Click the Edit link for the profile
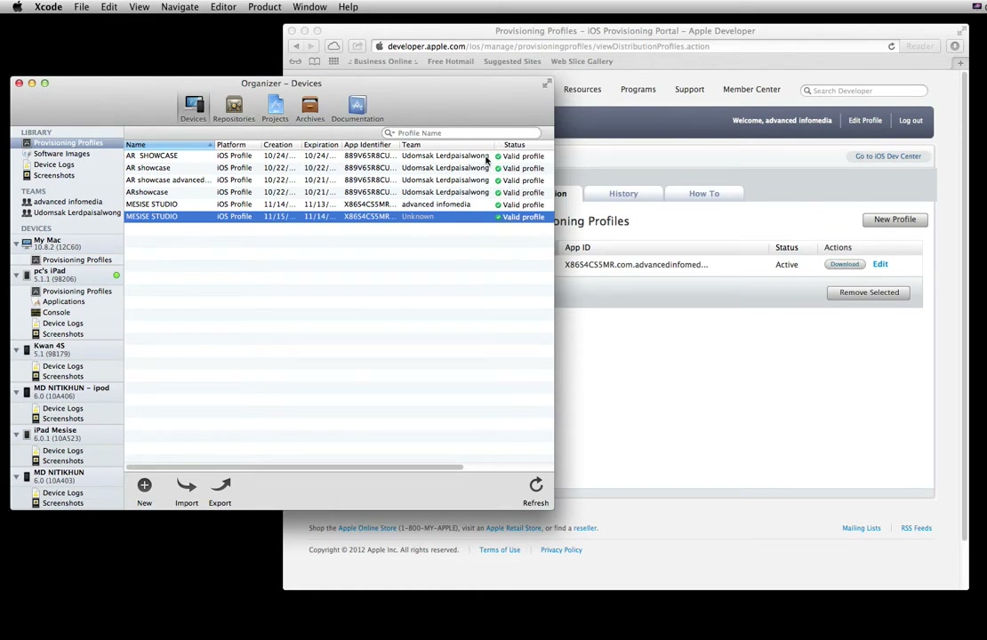Screen dimensions: 987x640 [880, 264]
